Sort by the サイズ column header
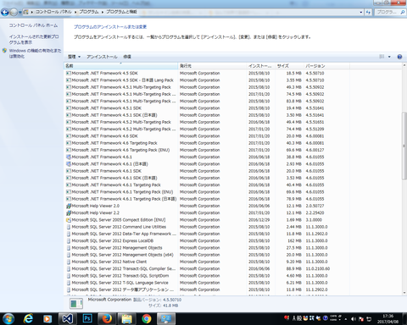Image resolution: width=407 pixels, height=325 pixels. click(290, 66)
